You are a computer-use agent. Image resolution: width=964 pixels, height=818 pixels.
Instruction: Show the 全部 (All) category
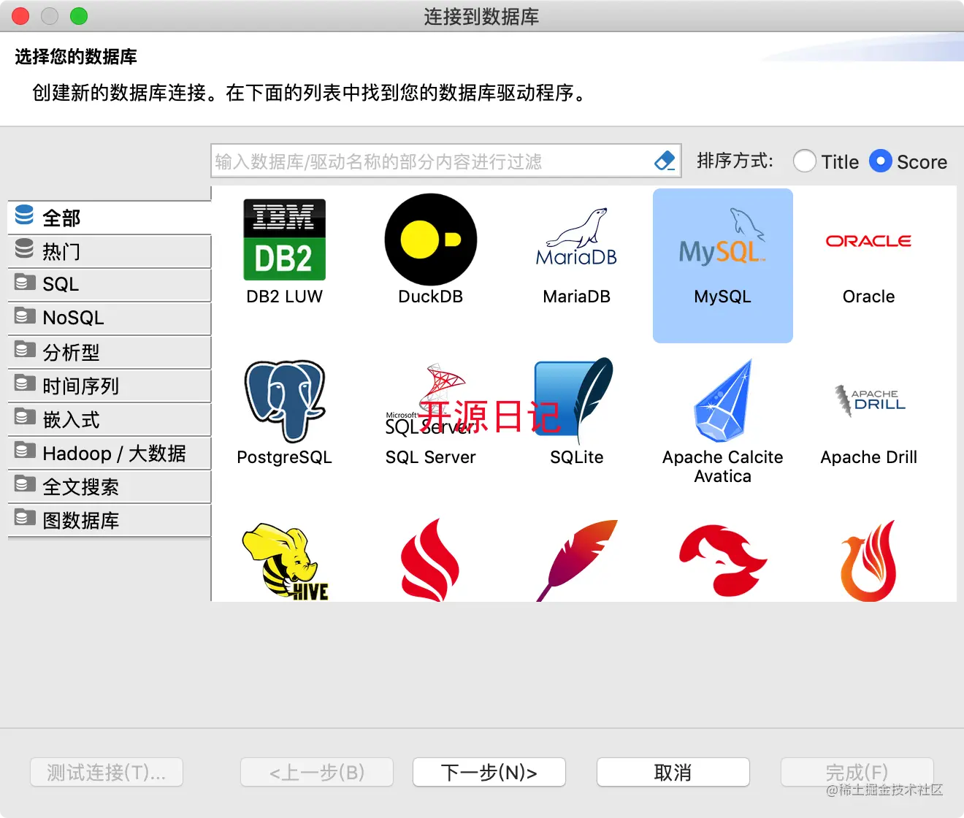110,218
